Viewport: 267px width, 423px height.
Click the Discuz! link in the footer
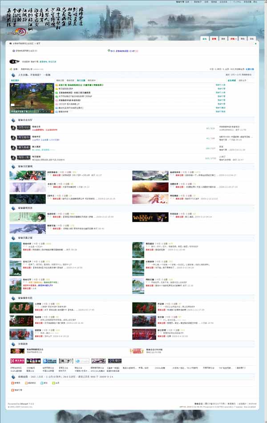point(24,404)
